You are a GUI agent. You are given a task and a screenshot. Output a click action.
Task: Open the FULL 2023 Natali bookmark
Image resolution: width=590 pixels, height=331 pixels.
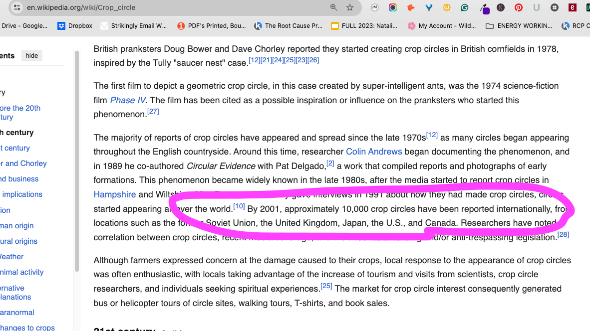[364, 26]
